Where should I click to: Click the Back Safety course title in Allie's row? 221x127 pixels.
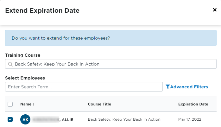[x=124, y=119]
